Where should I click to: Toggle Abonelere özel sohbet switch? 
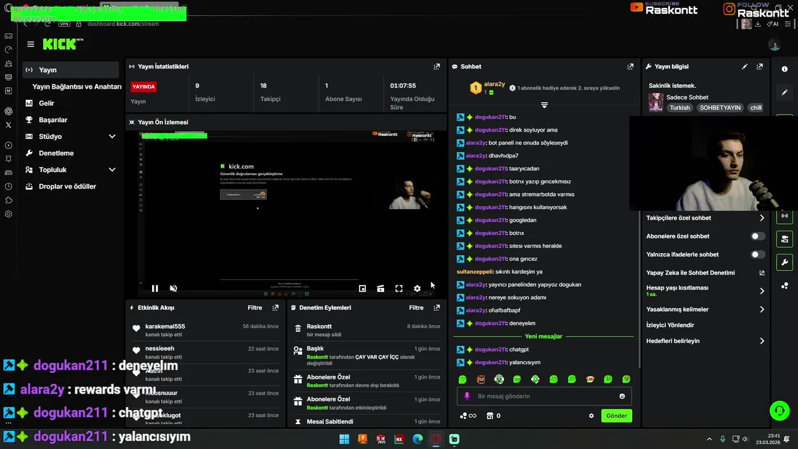click(x=757, y=236)
